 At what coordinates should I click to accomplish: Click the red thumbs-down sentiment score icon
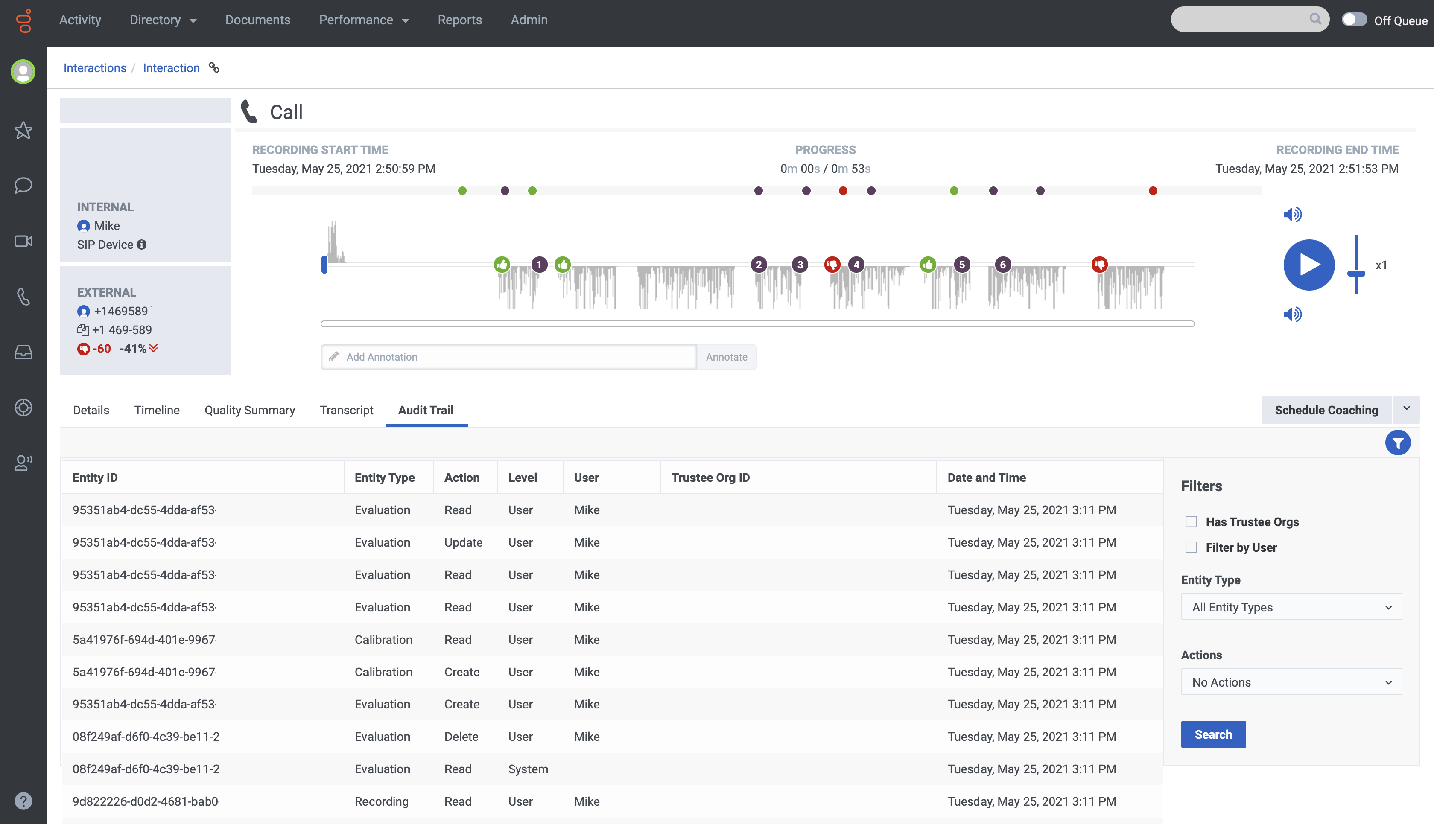click(83, 349)
